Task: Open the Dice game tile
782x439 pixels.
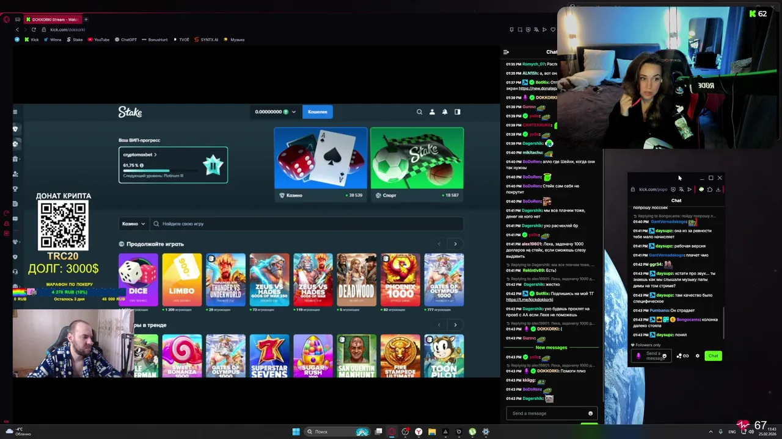Action: tap(138, 279)
